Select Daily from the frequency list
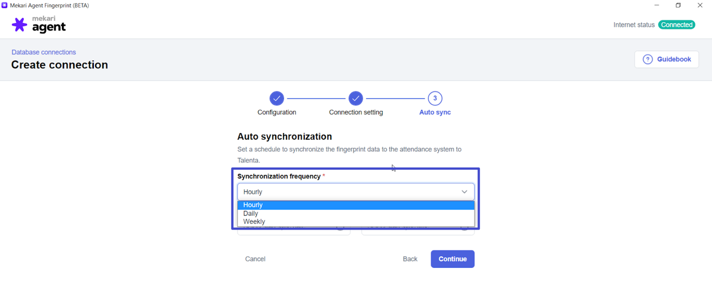The height and width of the screenshot is (287, 712). point(355,213)
